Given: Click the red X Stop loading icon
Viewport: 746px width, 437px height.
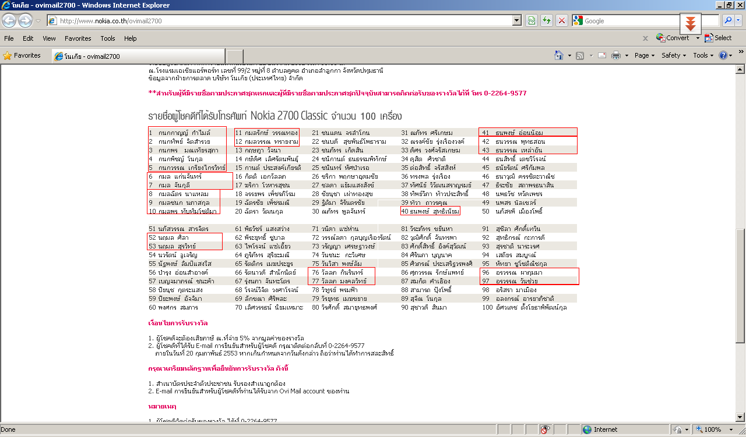Looking at the screenshot, I should [562, 20].
